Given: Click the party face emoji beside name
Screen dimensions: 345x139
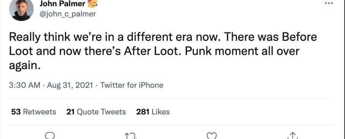Looking at the screenshot, I should 93,4.
